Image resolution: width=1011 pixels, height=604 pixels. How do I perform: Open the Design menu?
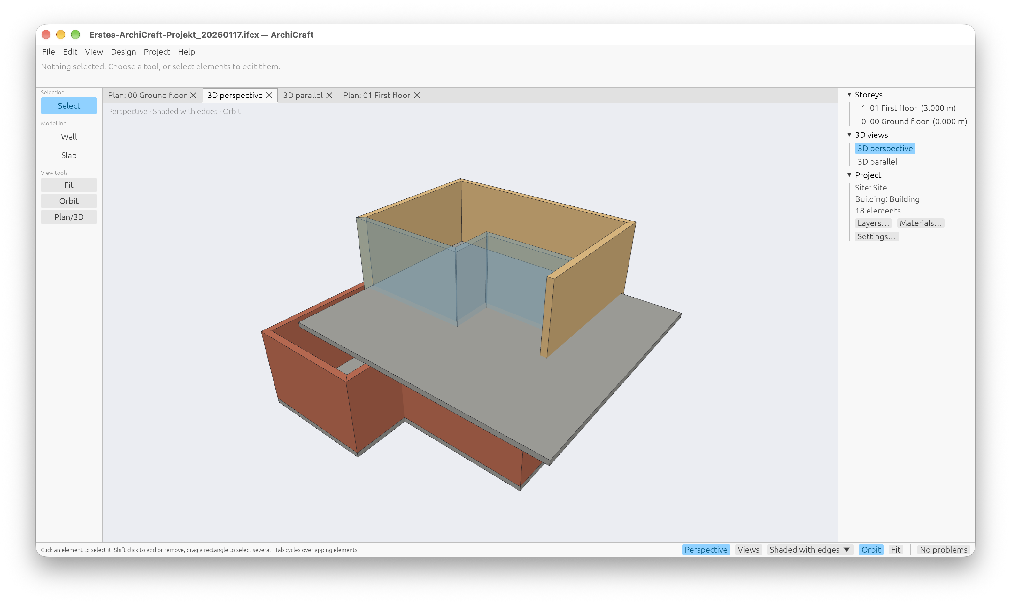click(123, 52)
